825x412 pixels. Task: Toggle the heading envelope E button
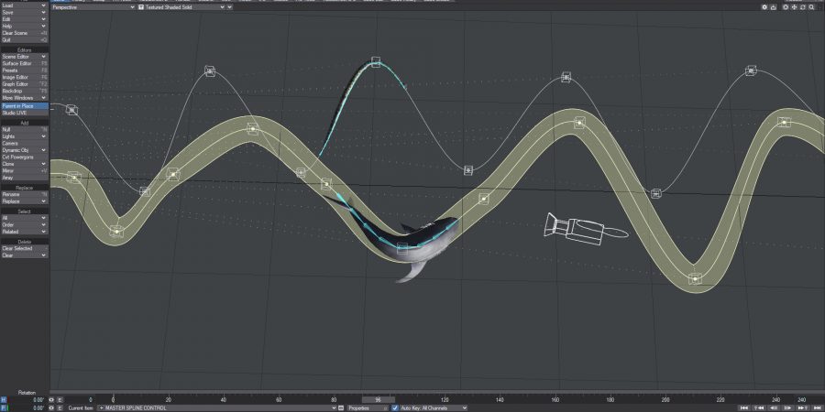[60, 400]
